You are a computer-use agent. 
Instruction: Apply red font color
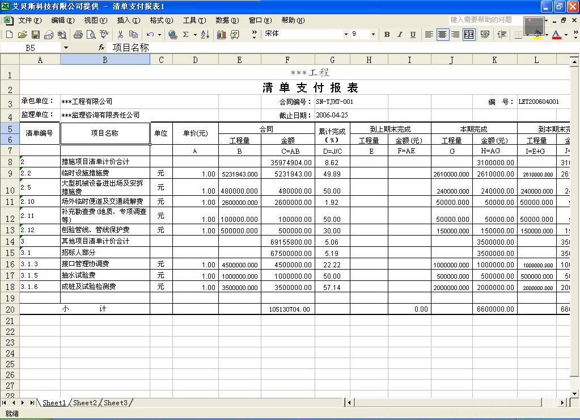556,35
